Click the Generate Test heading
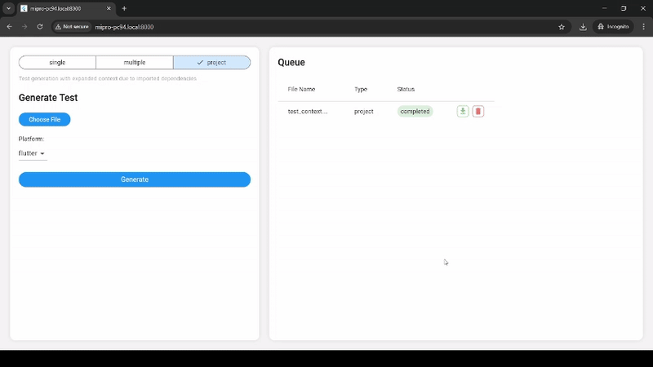 click(48, 98)
